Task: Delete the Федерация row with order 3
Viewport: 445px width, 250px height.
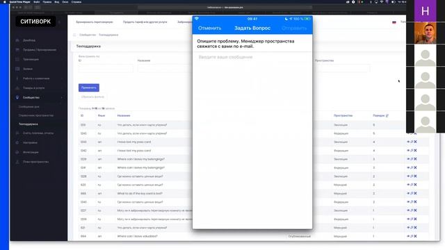Action: 415,167
